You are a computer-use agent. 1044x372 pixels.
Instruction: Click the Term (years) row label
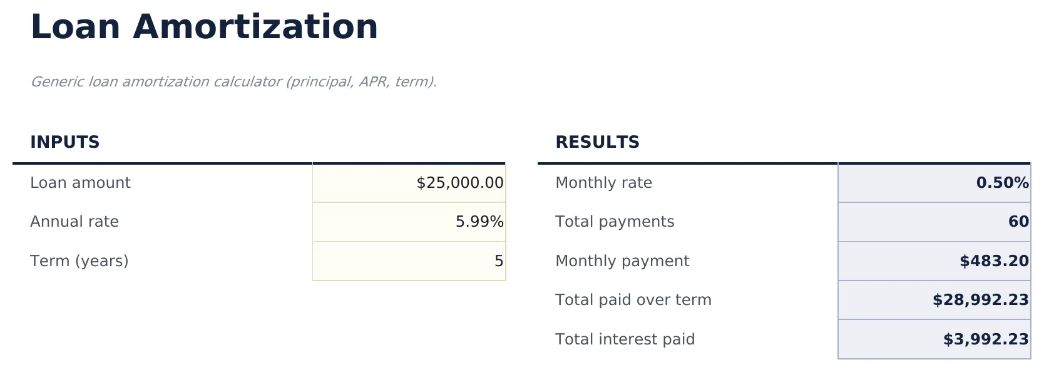(80, 261)
